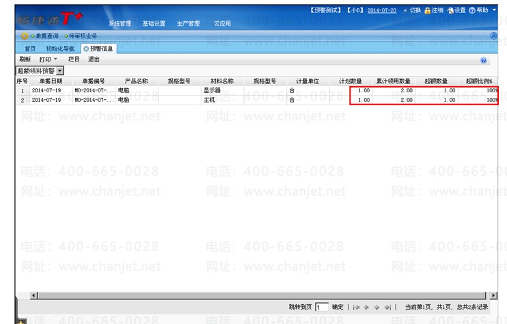Expand the 超额领料预警 dropdown

coord(60,71)
